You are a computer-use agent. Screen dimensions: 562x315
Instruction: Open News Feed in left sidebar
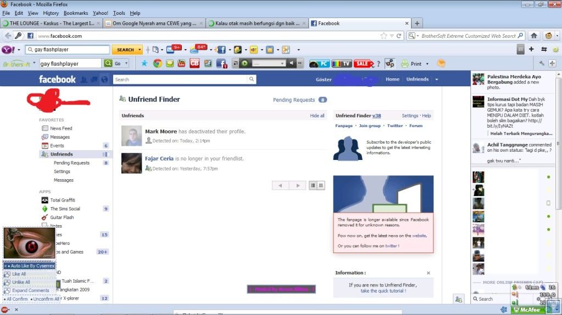(61, 128)
